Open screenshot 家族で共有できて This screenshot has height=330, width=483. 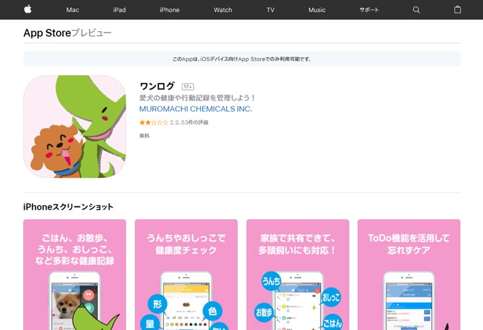[x=297, y=275]
